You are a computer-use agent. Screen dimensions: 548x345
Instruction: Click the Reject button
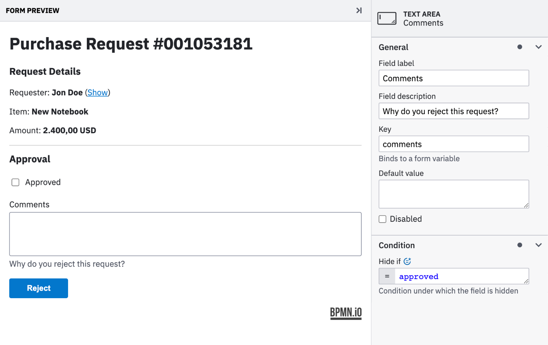pos(38,288)
